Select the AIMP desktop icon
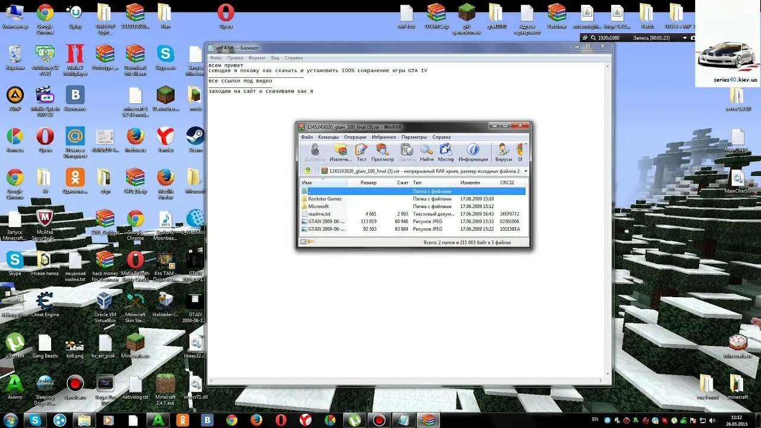761x428 pixels. pyautogui.click(x=14, y=98)
